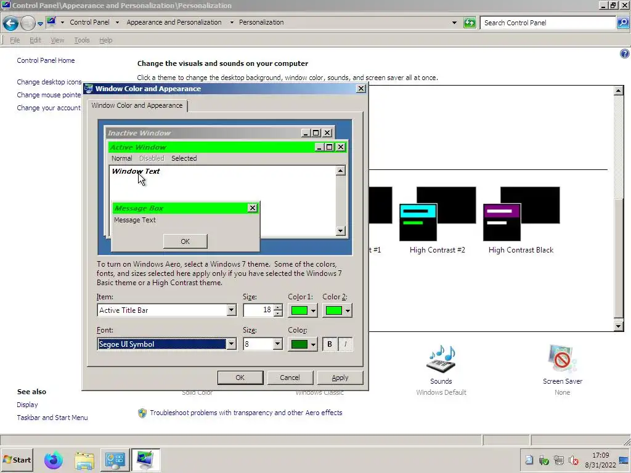Open the View menu
Viewport: 631px width, 473px height.
point(57,40)
